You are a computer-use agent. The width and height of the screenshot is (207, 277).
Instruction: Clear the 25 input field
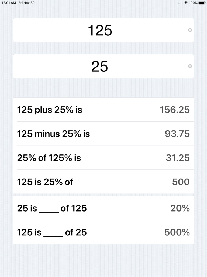point(190,66)
